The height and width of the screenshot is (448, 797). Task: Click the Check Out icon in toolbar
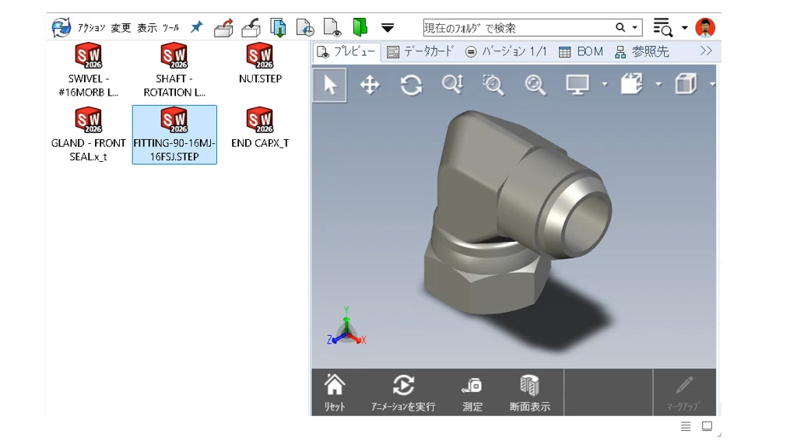coord(223,28)
